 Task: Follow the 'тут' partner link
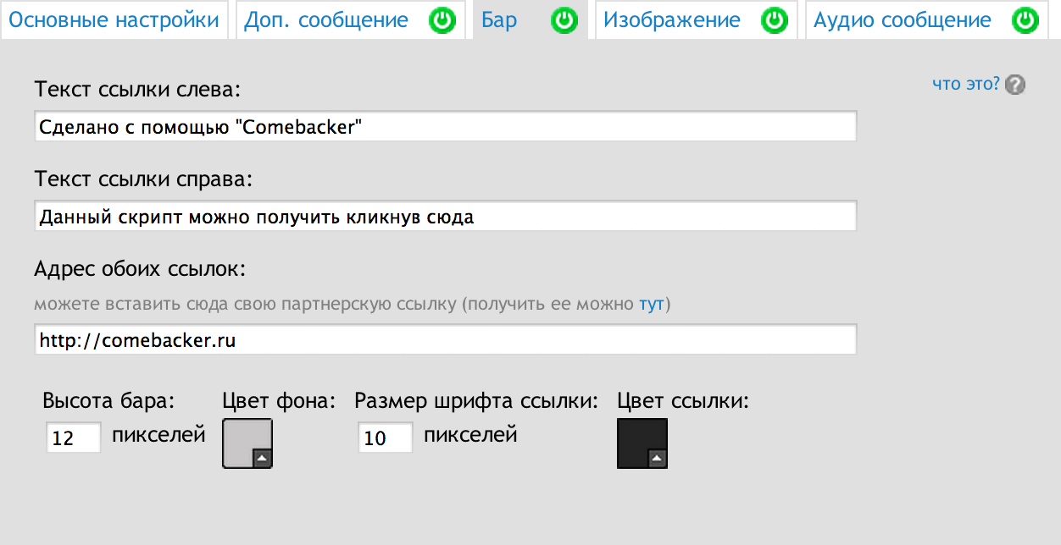point(651,304)
